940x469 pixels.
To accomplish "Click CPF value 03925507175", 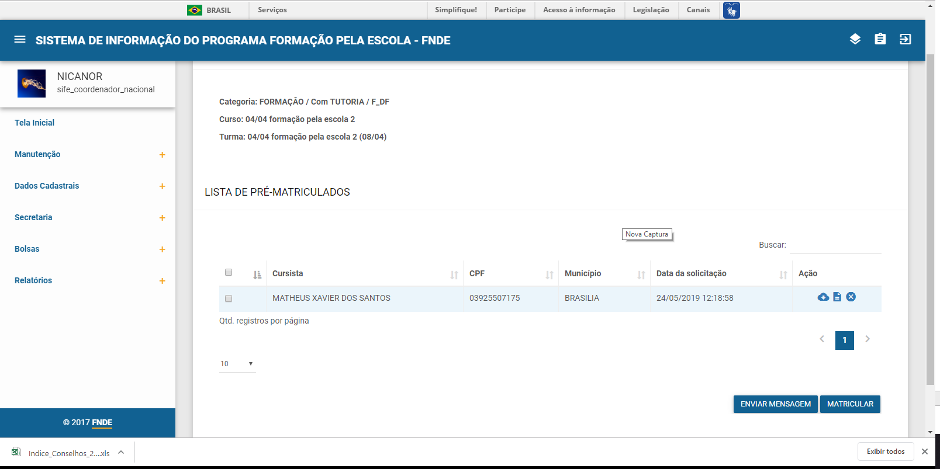I will (x=495, y=298).
